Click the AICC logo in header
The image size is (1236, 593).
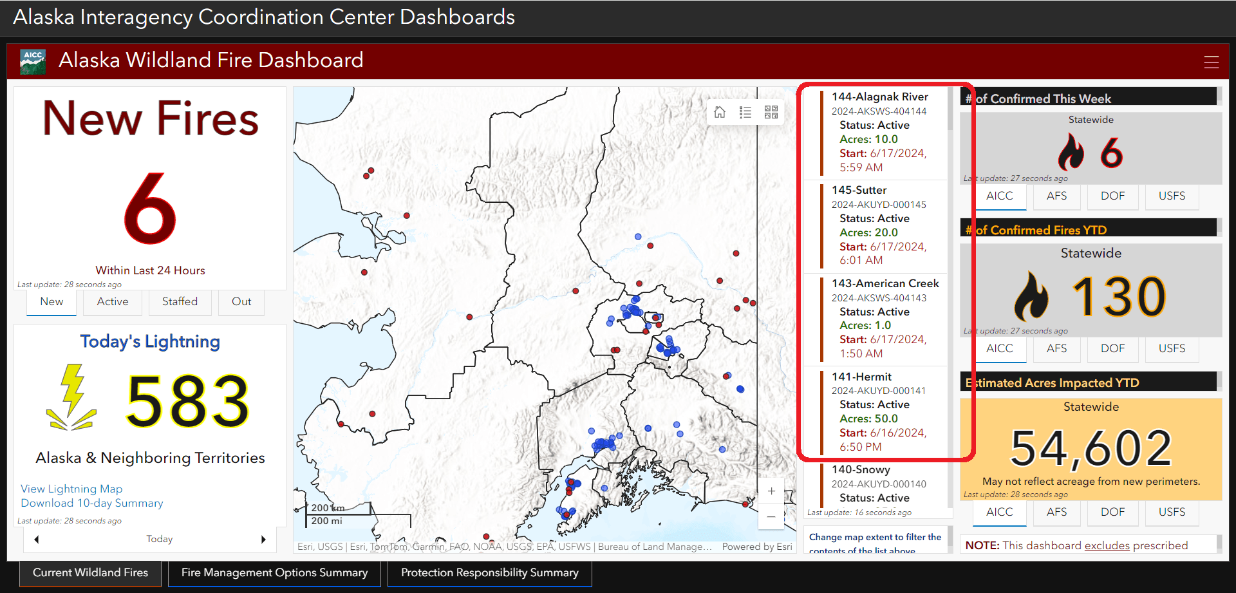point(33,61)
